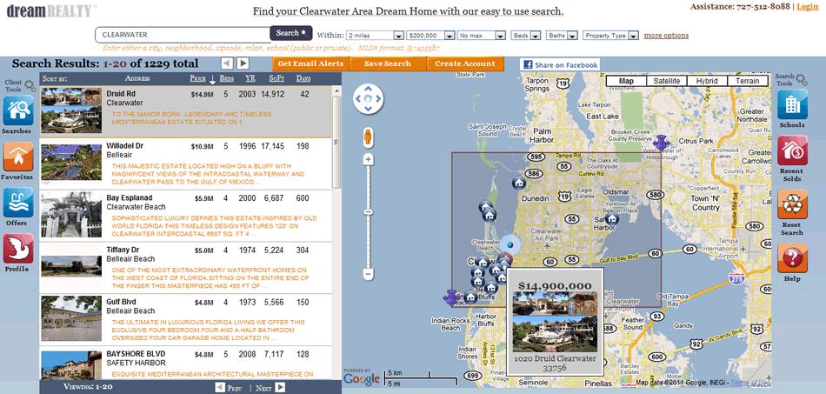Sort results by SqFt
Image resolution: width=826 pixels, height=394 pixels.
(276, 78)
